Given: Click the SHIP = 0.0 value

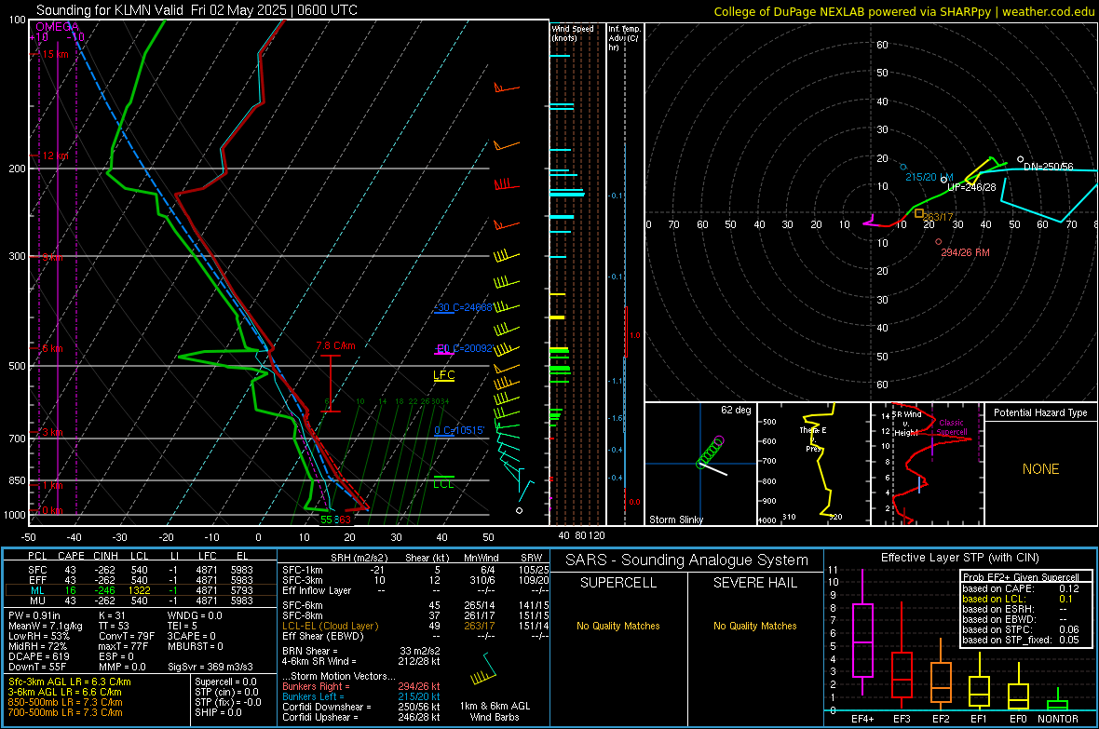Looking at the screenshot, I should click(x=218, y=712).
